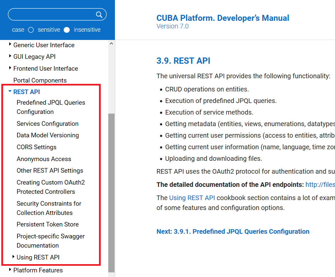This screenshot has height=277, width=335.
Task: Open Services Configuration page
Action: (x=47, y=123)
